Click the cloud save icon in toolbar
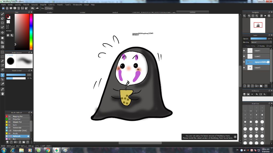Image resolution: width=273 pixels, height=153 pixels. 3,8
